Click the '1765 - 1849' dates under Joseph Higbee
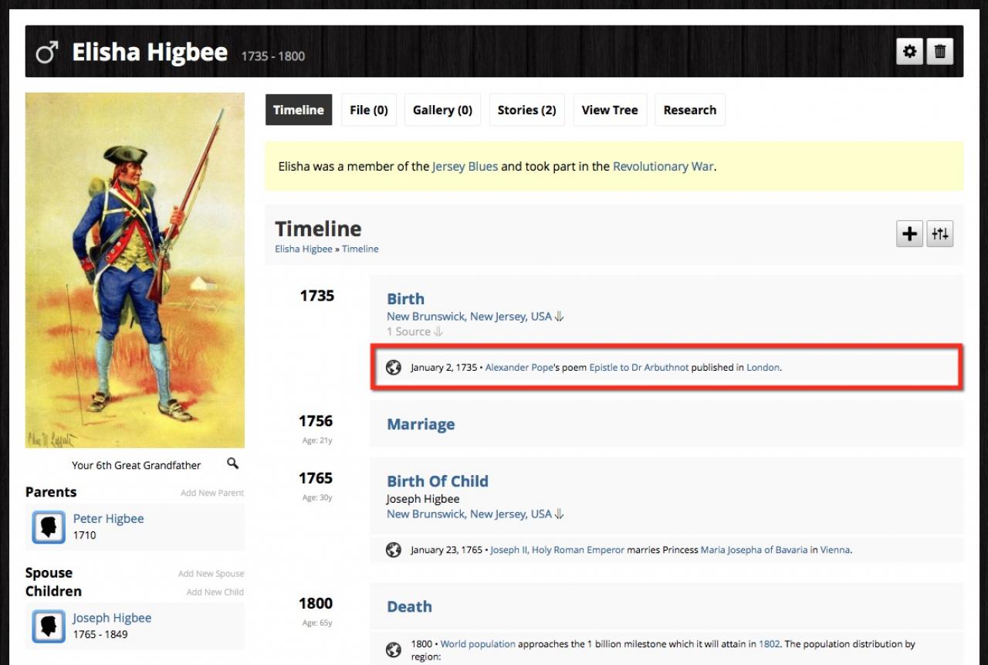The height and width of the screenshot is (665, 988). (100, 635)
